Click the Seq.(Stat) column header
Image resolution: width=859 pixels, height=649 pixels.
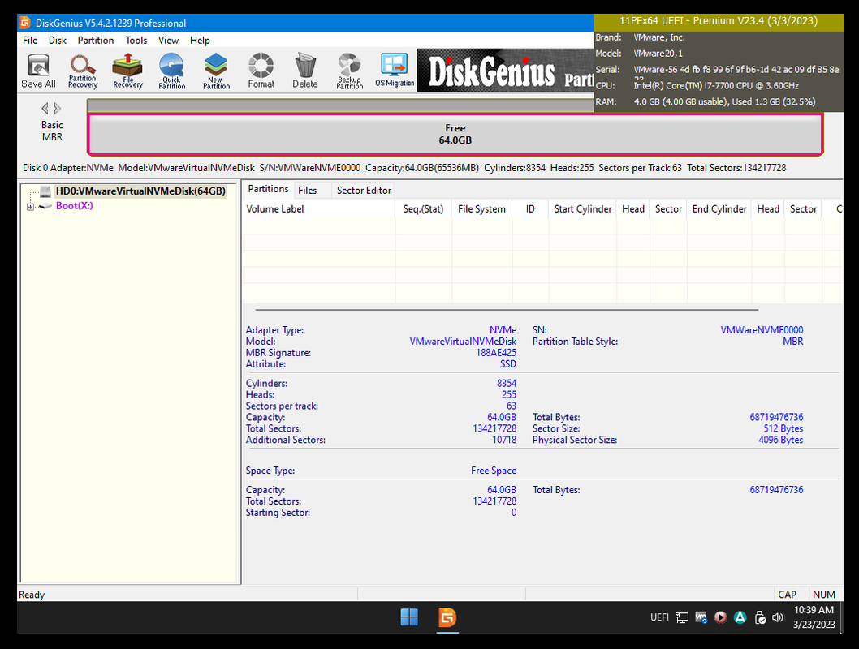click(x=423, y=208)
